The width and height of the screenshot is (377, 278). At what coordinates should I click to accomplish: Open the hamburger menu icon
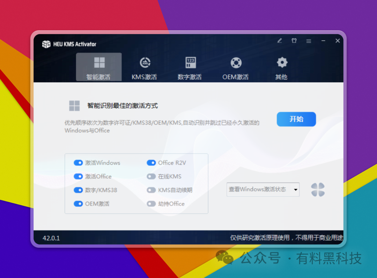(309, 41)
